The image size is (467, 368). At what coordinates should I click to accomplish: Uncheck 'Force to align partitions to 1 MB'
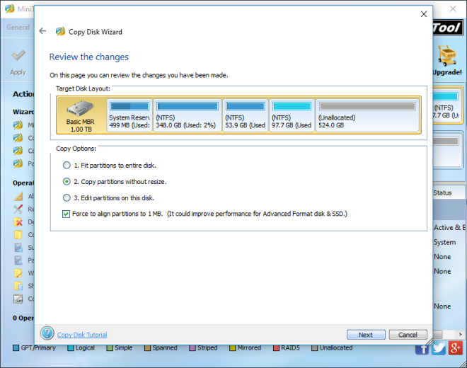click(67, 214)
